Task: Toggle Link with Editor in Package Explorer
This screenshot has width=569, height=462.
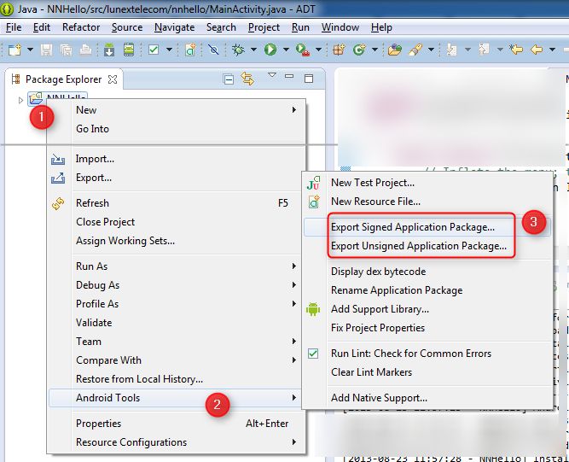Action: [x=247, y=79]
